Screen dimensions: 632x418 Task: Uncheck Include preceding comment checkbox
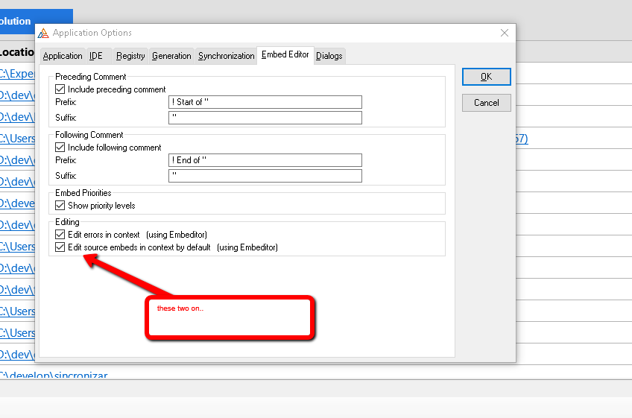(x=60, y=89)
